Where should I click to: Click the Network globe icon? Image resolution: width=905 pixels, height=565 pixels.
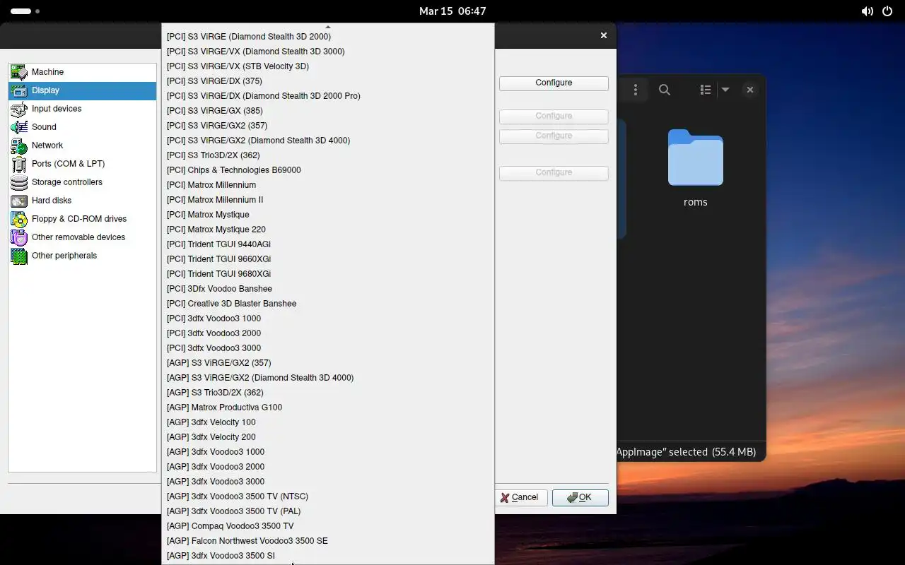tap(19, 145)
